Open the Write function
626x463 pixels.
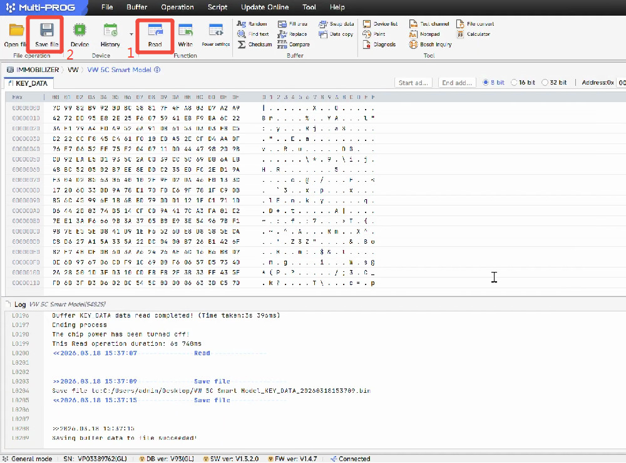pyautogui.click(x=185, y=35)
